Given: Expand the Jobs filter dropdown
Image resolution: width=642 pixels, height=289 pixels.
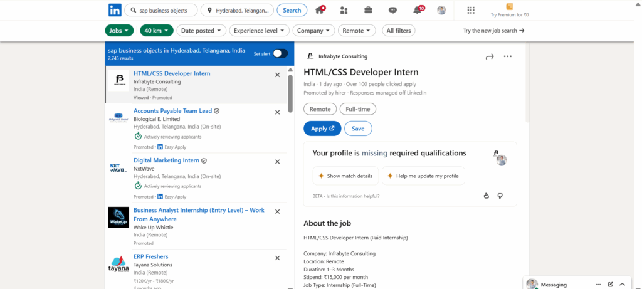Looking at the screenshot, I should [x=119, y=31].
